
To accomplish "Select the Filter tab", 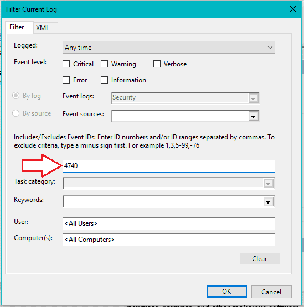I will click(x=19, y=28).
